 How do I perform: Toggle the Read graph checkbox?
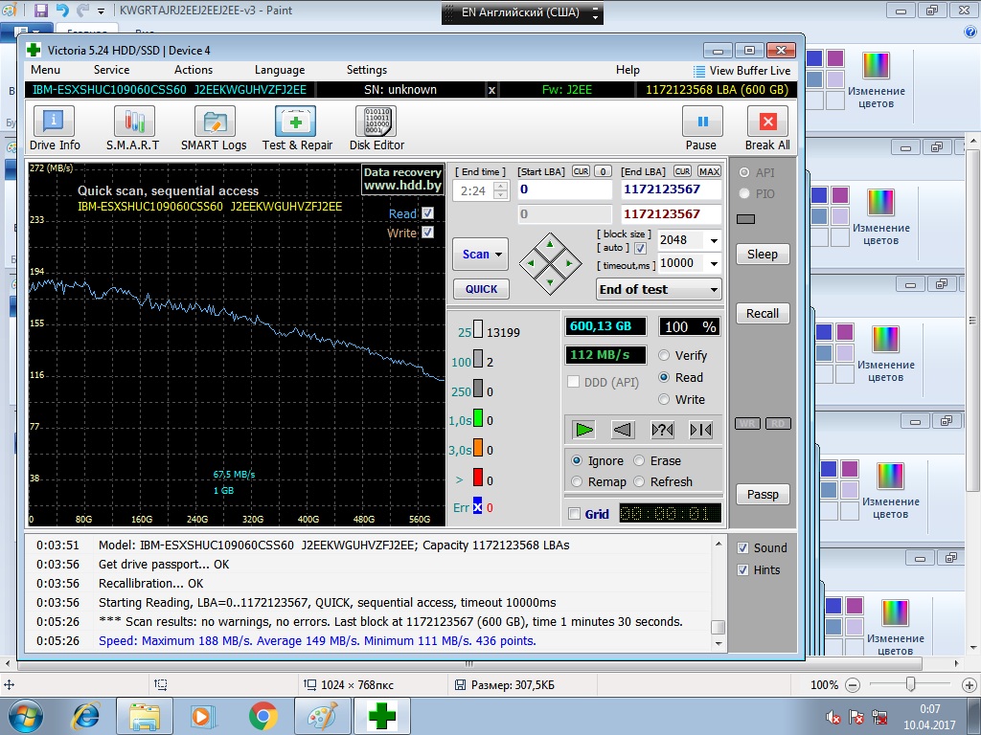[428, 213]
